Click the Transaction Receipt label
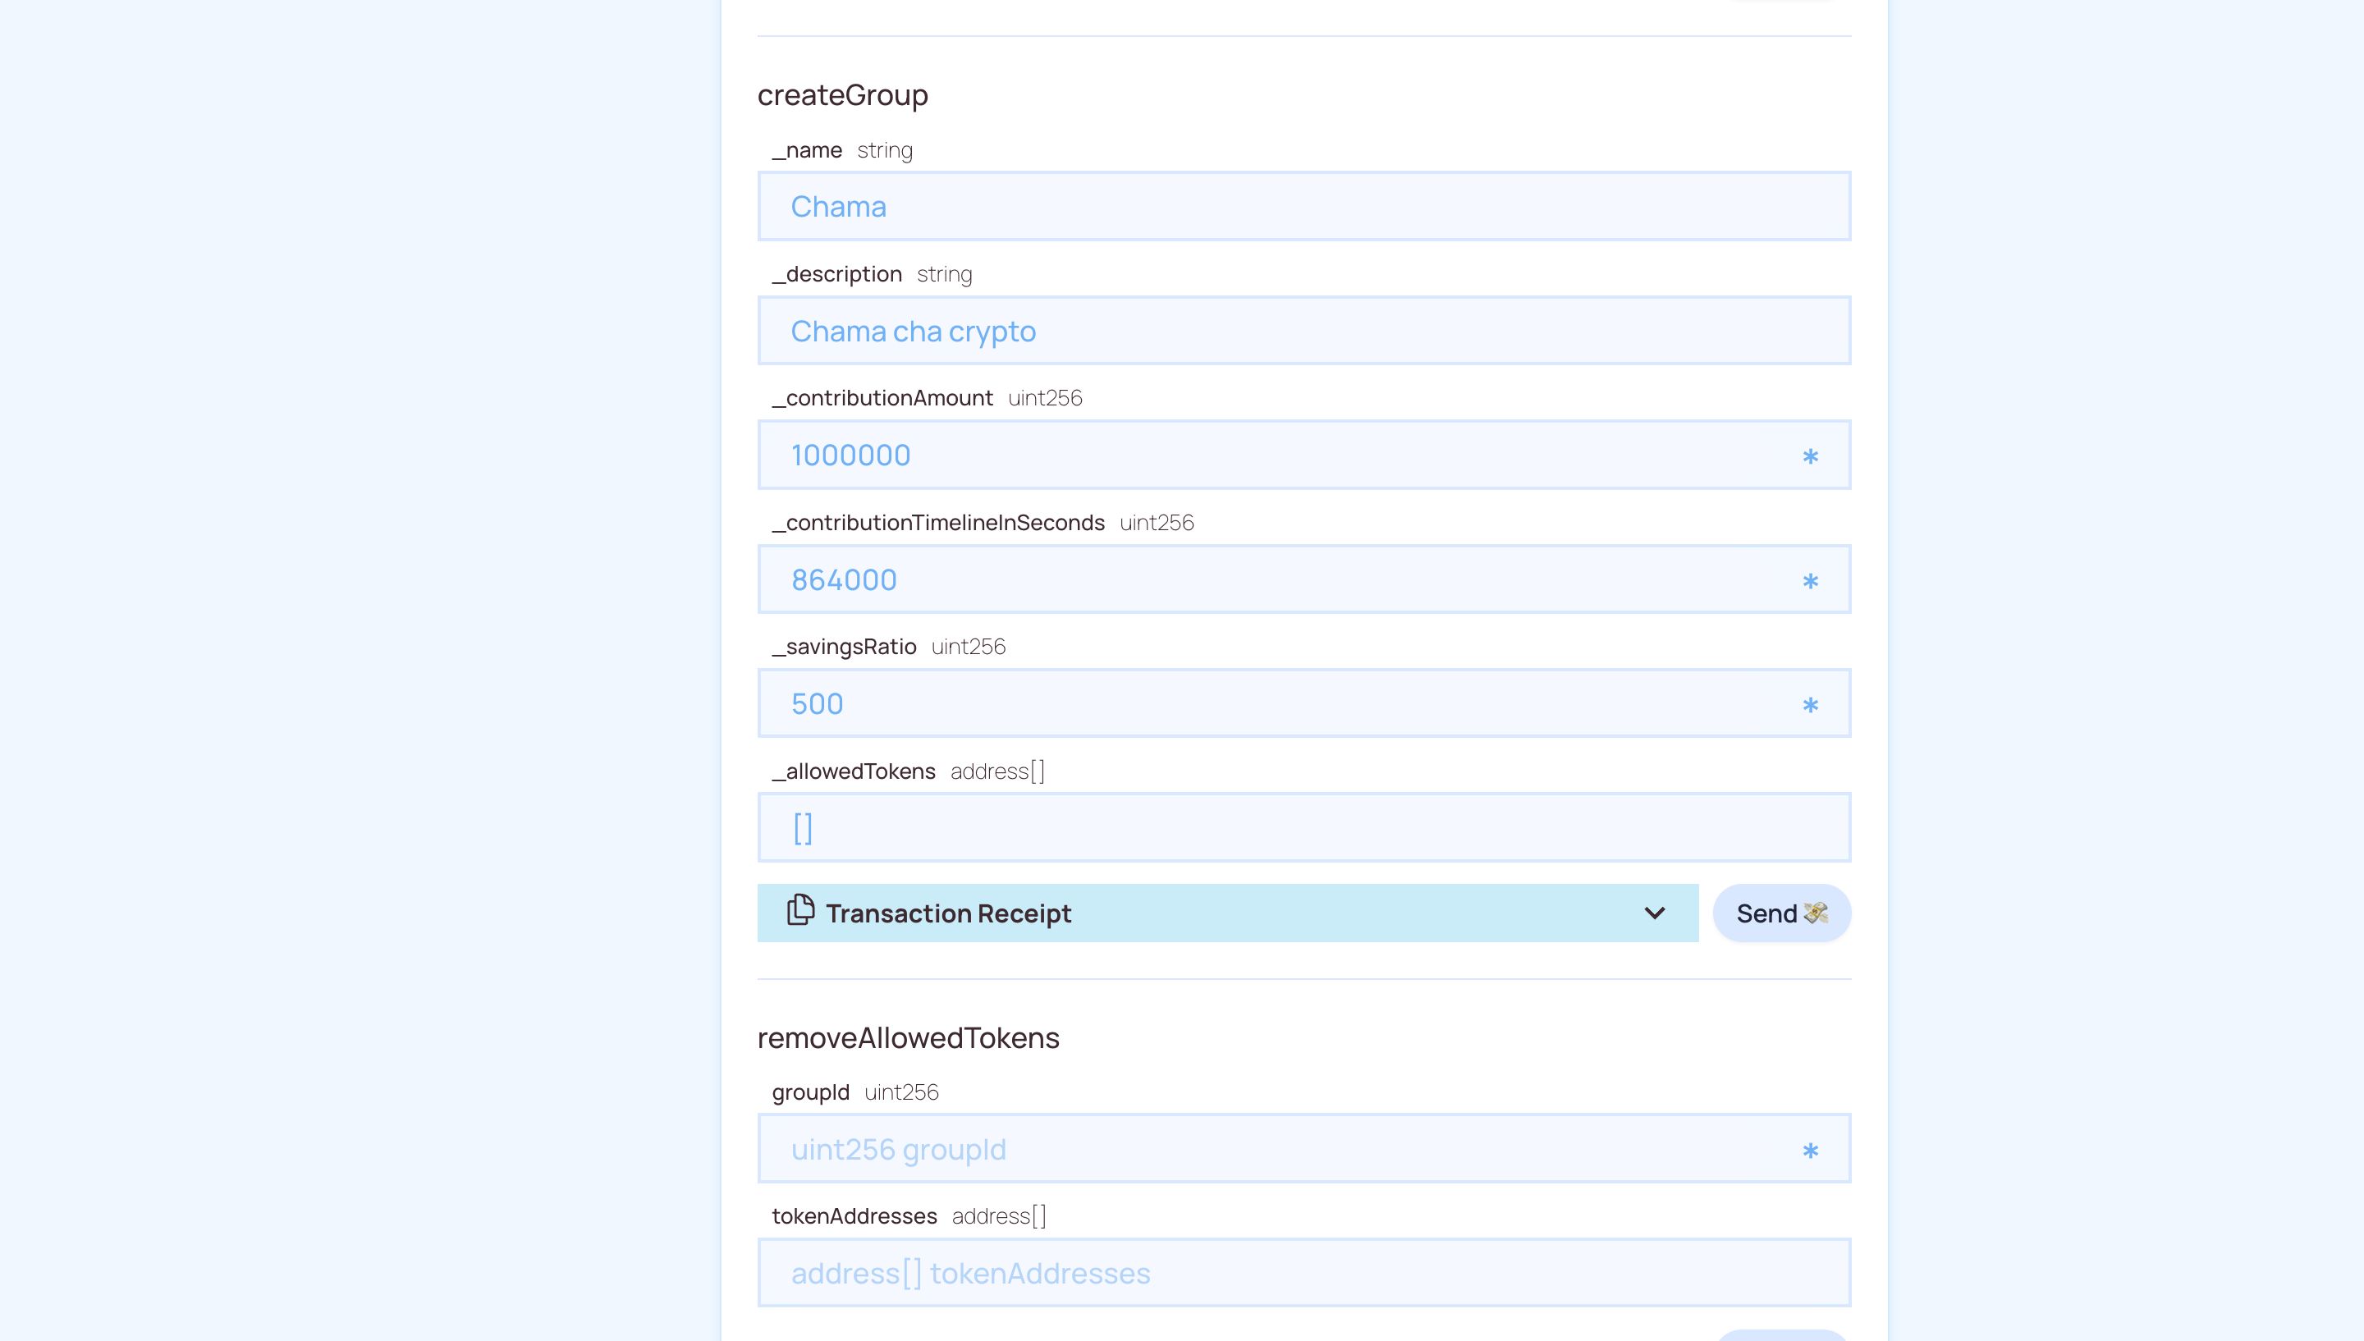The height and width of the screenshot is (1341, 2364). point(949,913)
